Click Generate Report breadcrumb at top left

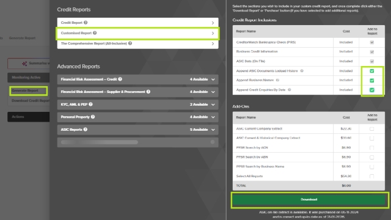22,38
